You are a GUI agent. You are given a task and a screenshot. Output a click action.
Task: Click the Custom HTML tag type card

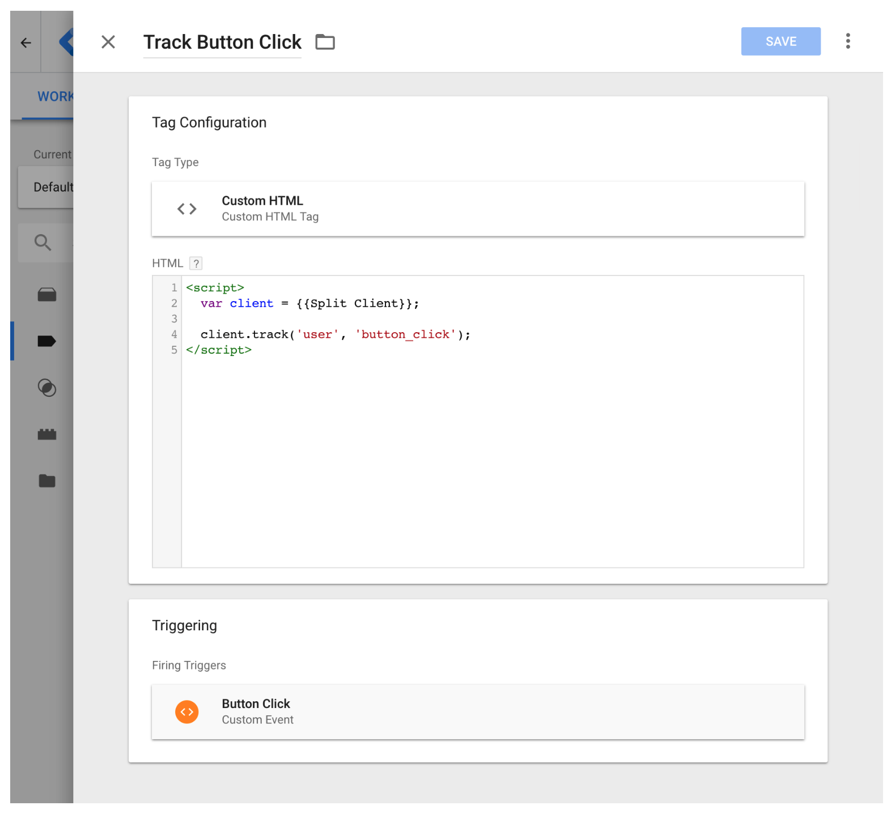[477, 209]
